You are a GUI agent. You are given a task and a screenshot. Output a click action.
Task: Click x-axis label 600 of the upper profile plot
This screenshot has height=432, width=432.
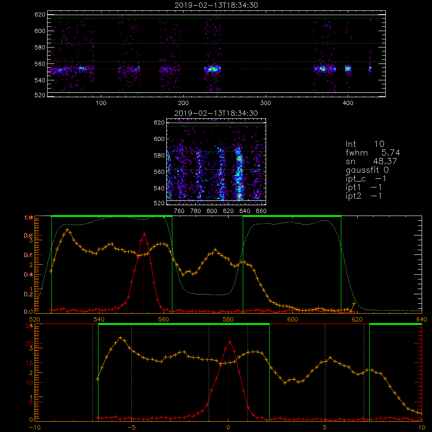click(292, 319)
